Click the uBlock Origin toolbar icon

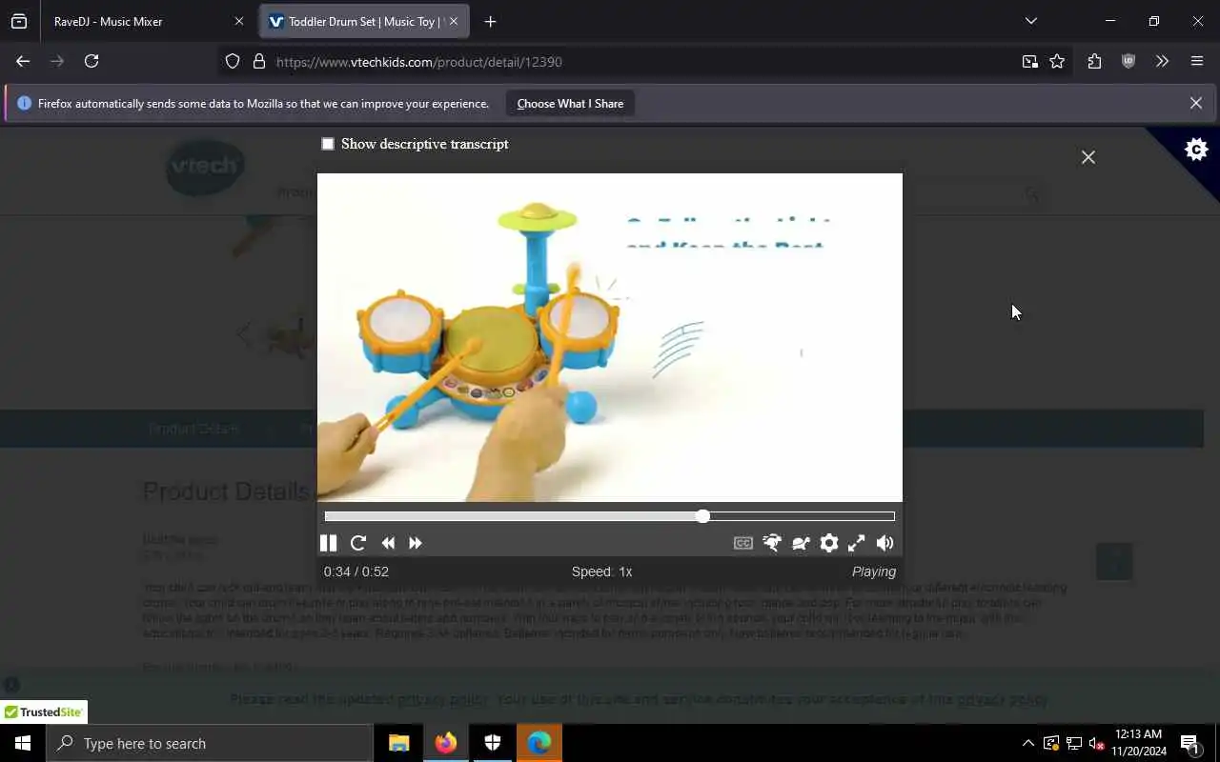[x=1128, y=61]
